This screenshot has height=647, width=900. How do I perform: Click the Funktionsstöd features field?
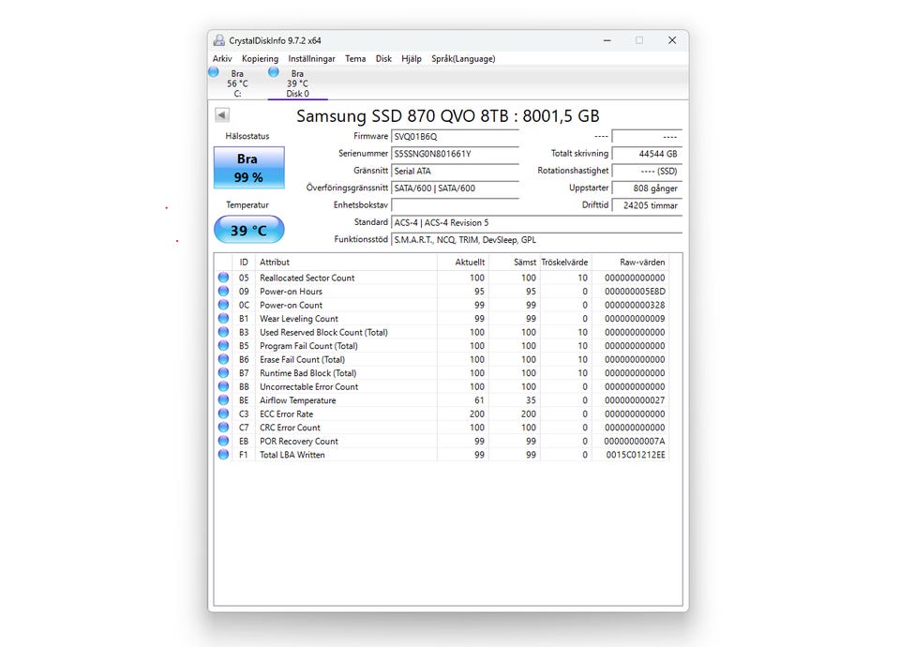pyautogui.click(x=536, y=240)
